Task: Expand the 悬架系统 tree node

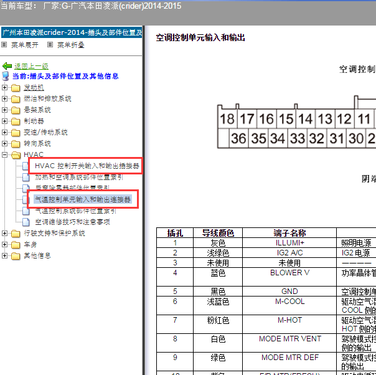Action: (4, 110)
